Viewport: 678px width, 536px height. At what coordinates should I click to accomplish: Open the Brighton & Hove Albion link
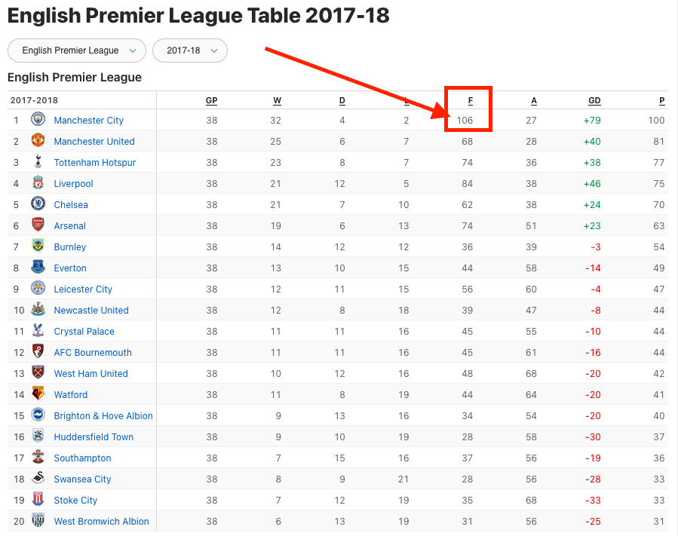103,415
